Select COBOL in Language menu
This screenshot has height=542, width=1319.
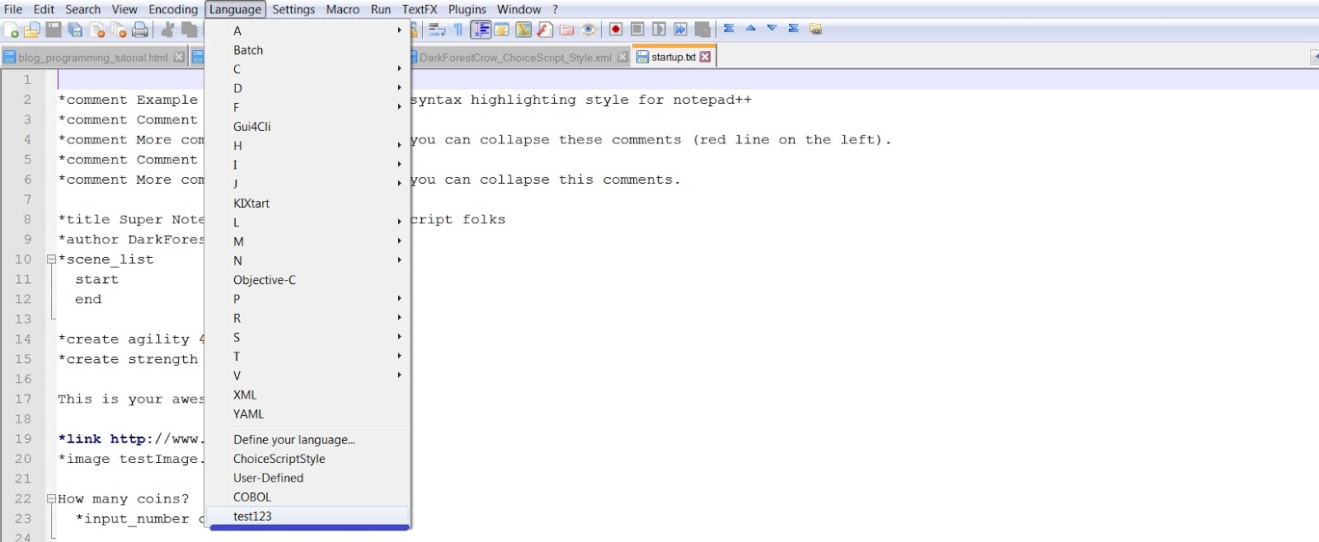pyautogui.click(x=308, y=498)
